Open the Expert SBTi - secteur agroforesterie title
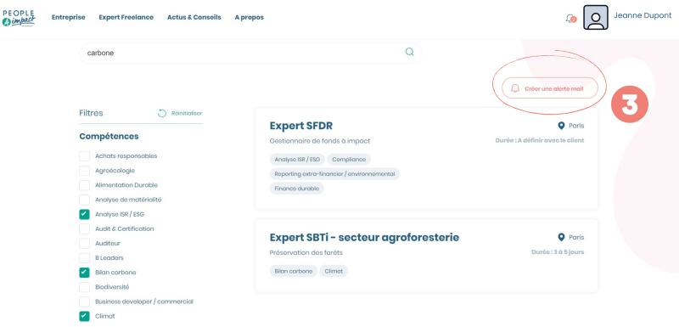This screenshot has height=327, width=679. (364, 237)
